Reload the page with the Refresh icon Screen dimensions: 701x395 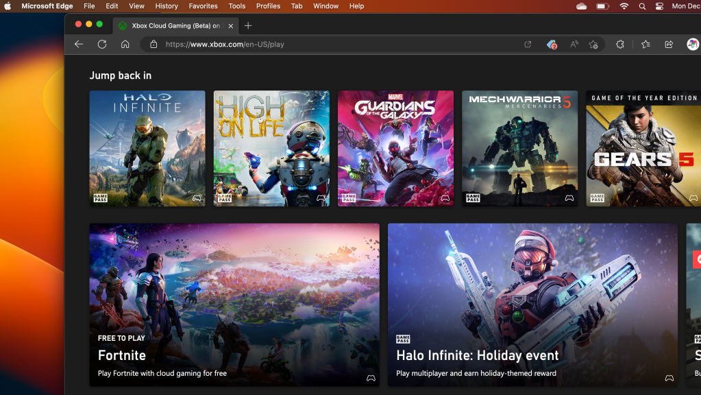click(102, 44)
